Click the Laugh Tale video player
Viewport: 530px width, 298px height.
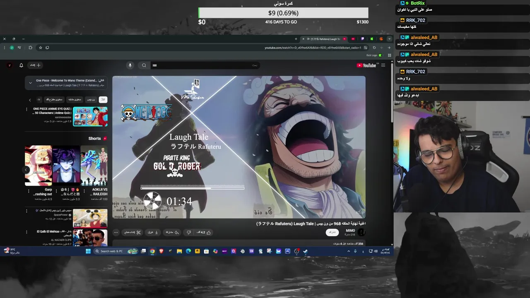239,147
